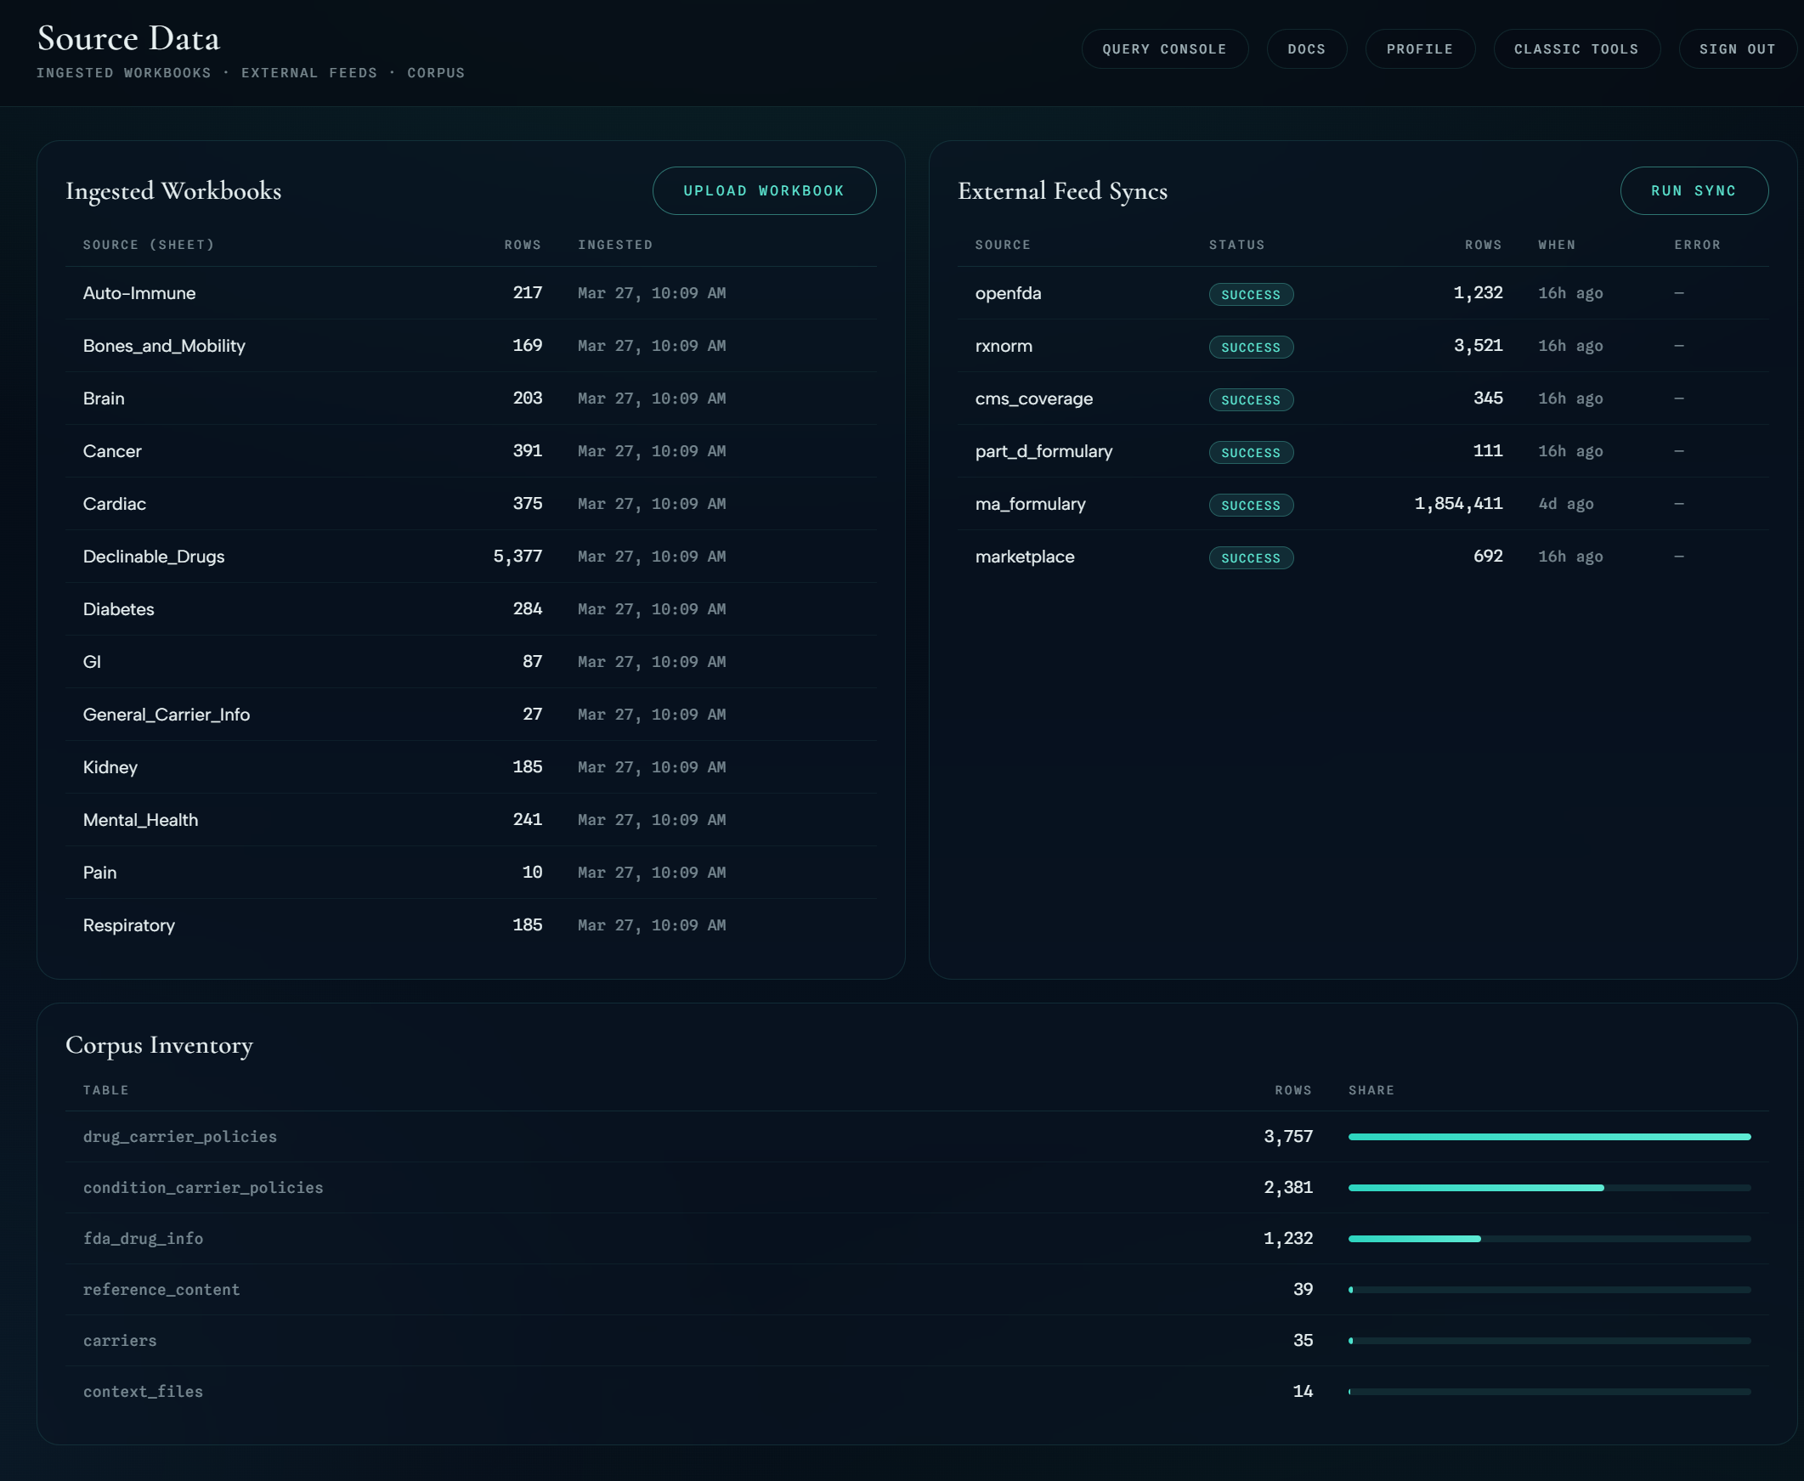
Task: Select the fda_drug_info table name
Action: click(x=144, y=1239)
